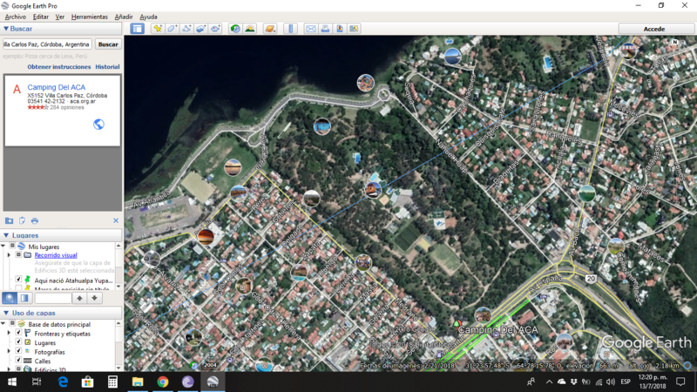The width and height of the screenshot is (697, 392).
Task: Move selected place up with arrow
Action: click(79, 298)
